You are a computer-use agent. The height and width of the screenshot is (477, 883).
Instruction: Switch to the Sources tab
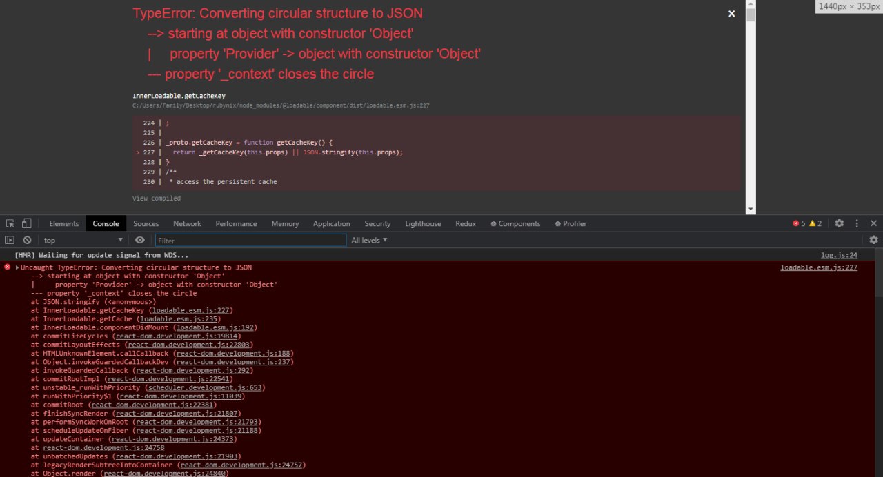tap(146, 223)
